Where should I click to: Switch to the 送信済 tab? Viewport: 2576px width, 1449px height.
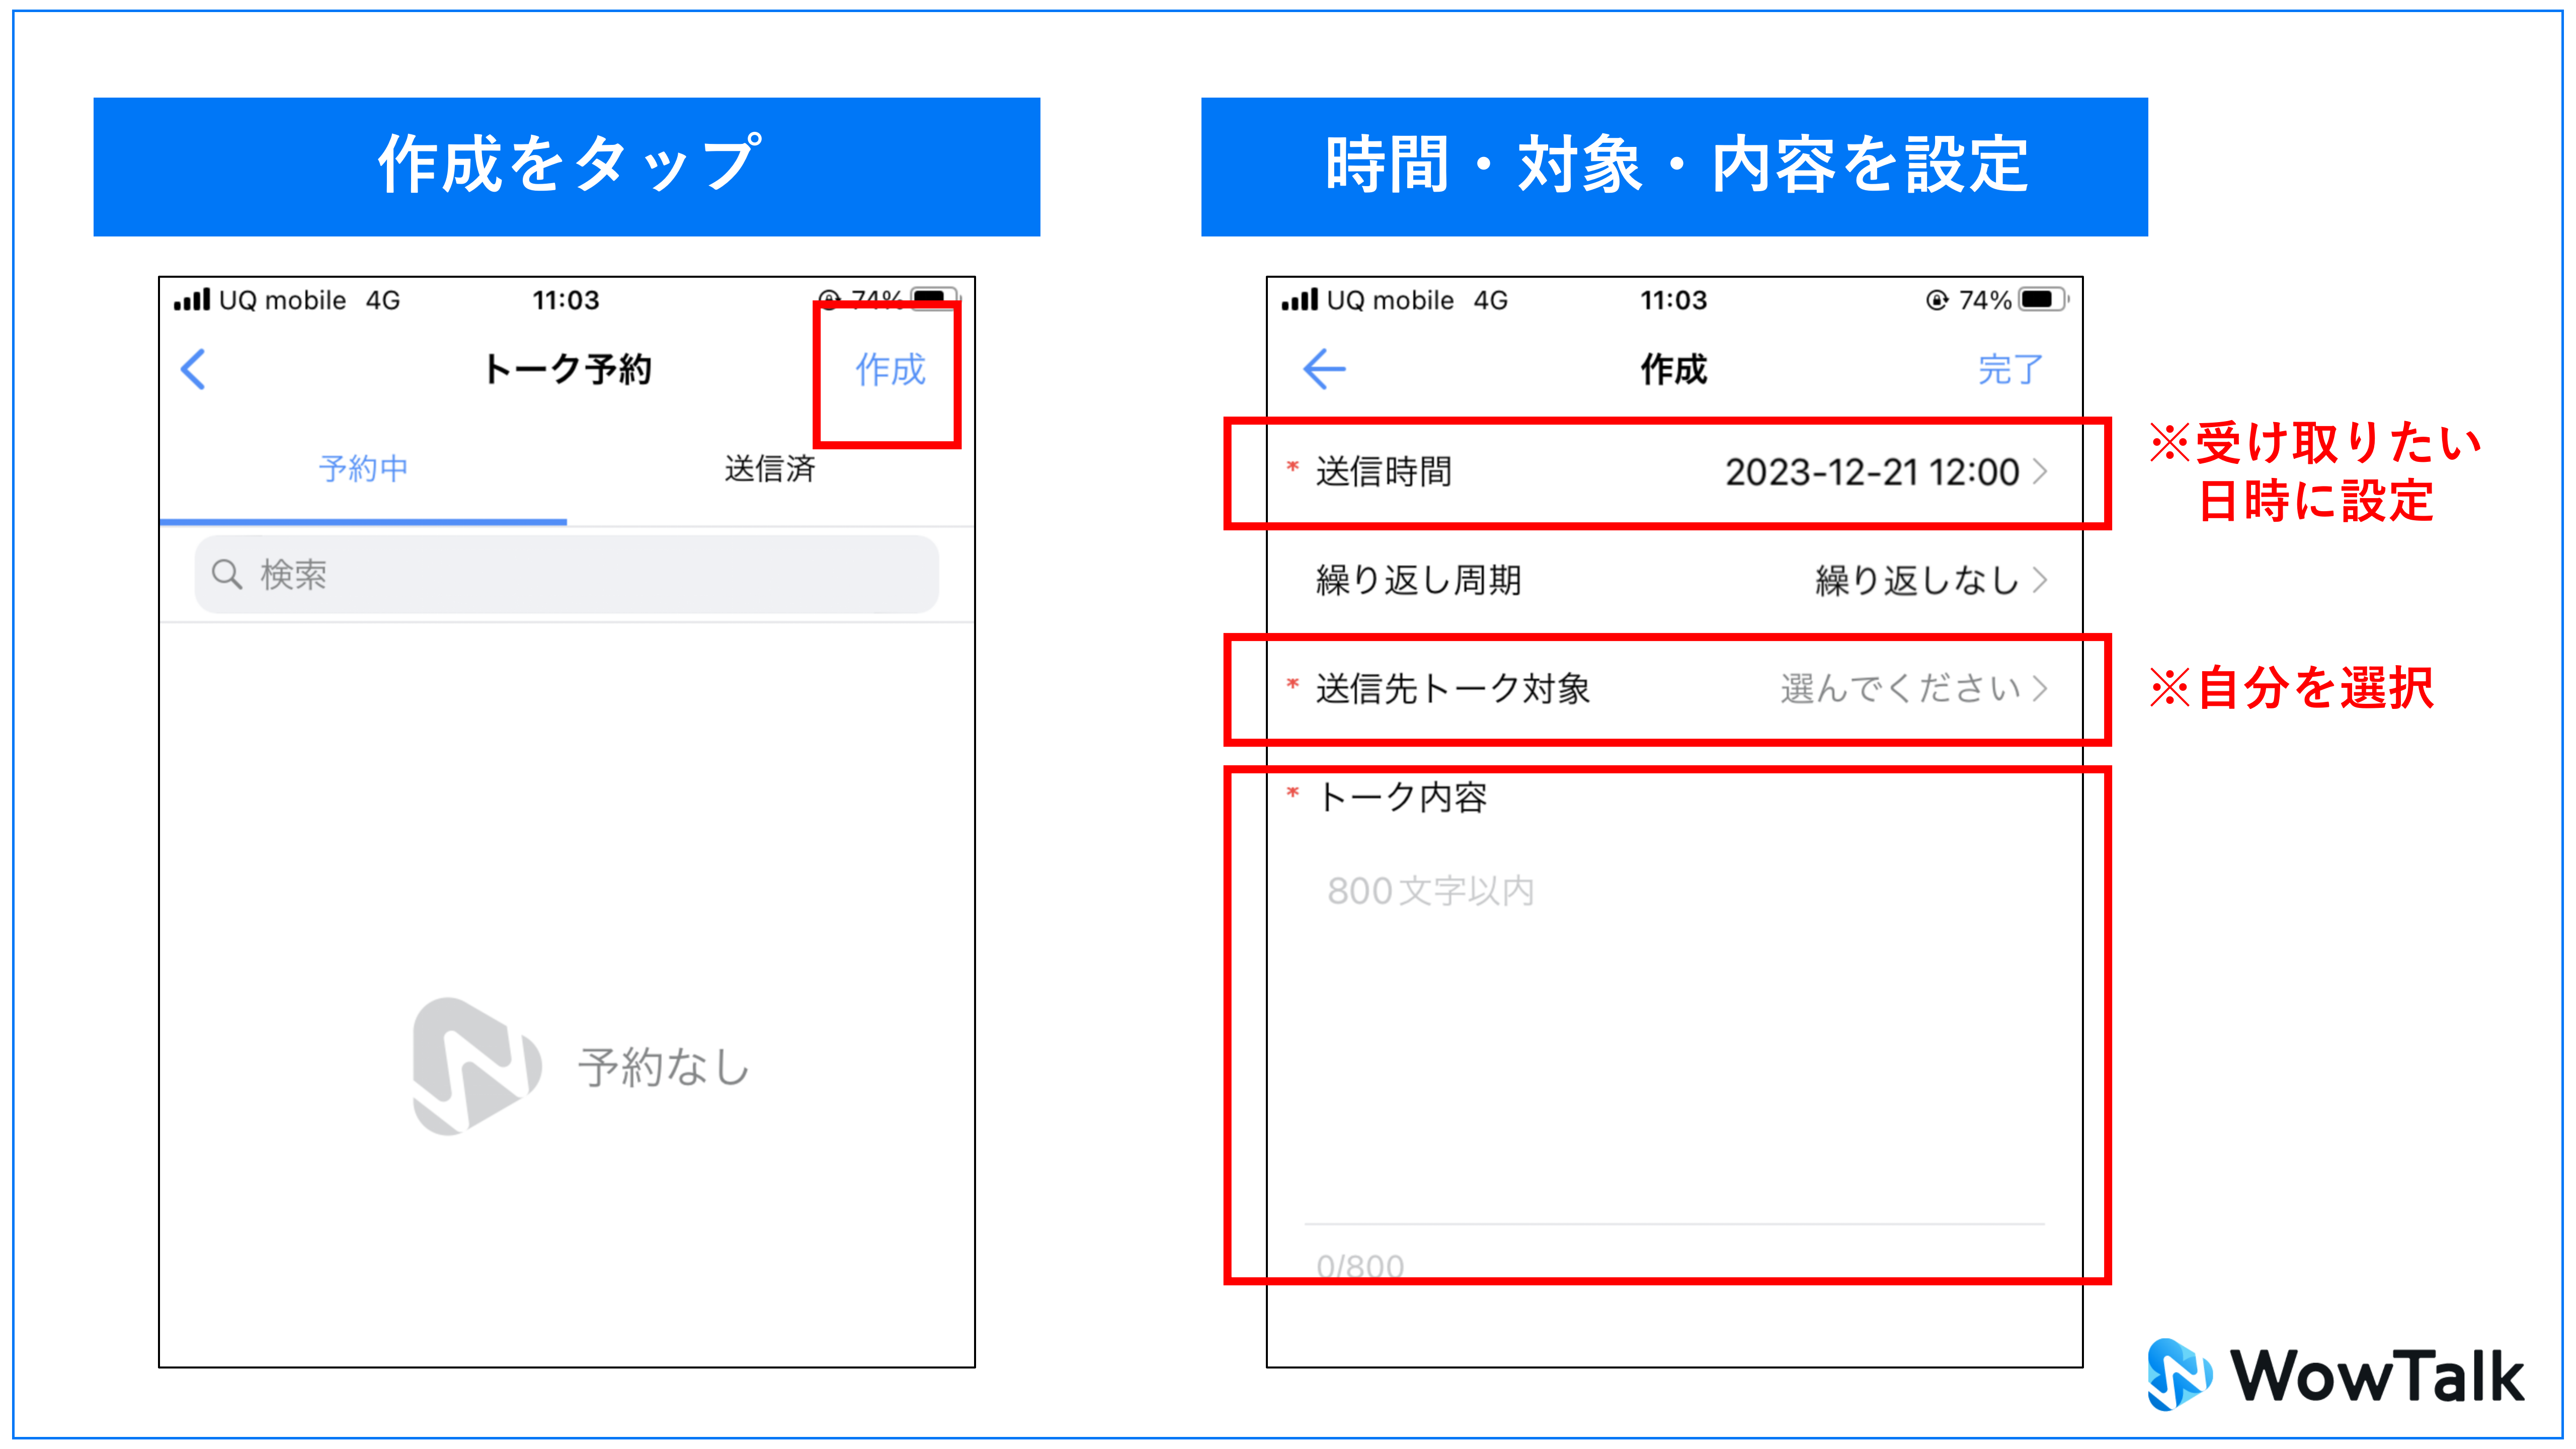click(770, 468)
